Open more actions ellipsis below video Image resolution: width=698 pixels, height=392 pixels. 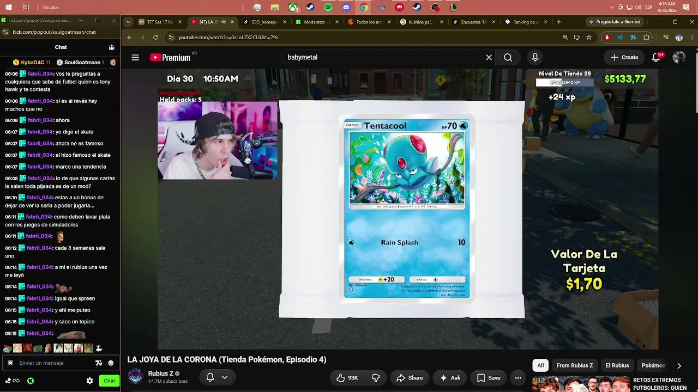518,378
